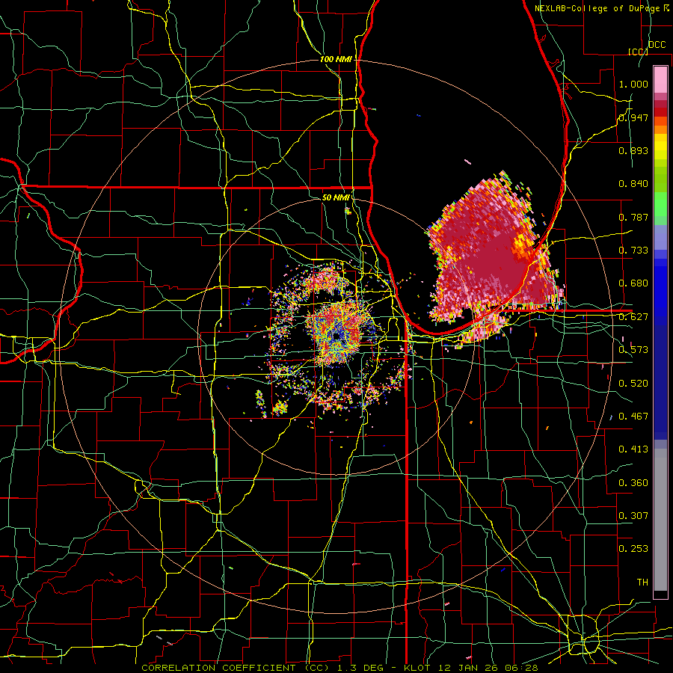Select the 0.893 scale value
This screenshot has width=673, height=673.
633,150
